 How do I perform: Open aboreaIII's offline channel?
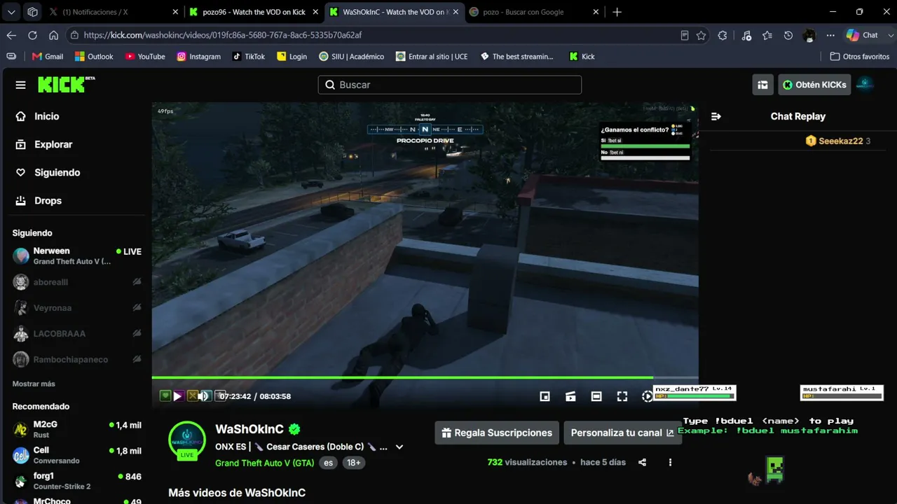(x=77, y=282)
